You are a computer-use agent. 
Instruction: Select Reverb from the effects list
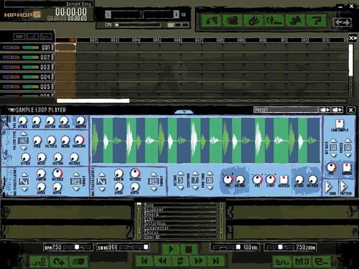152,214
